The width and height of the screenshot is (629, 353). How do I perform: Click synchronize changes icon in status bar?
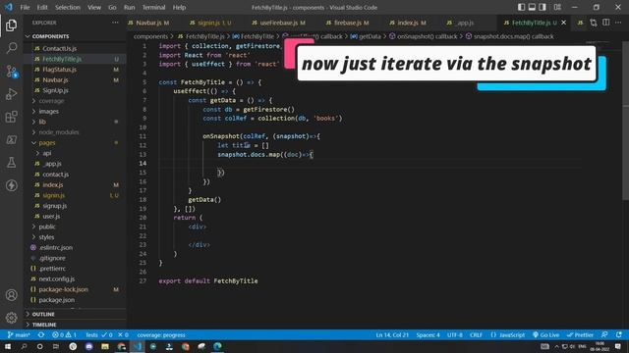pos(41,335)
